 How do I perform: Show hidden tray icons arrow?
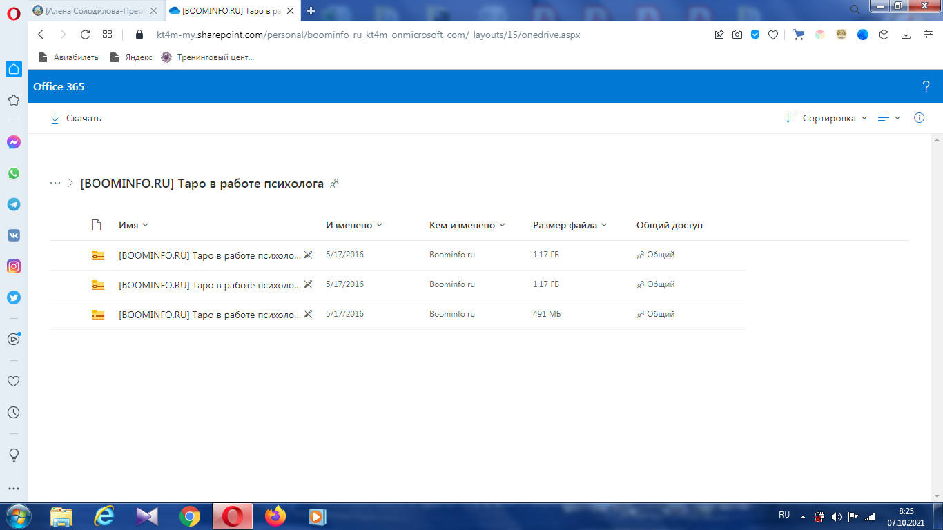pos(803,516)
